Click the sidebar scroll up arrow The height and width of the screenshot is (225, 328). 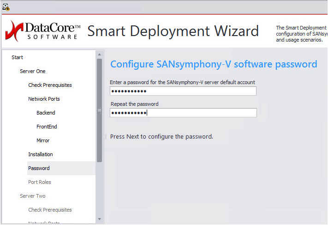point(99,55)
